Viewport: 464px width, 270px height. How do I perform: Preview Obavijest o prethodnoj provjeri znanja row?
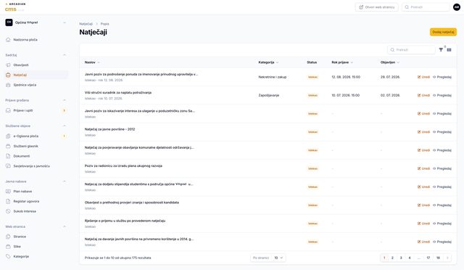[x=442, y=205]
